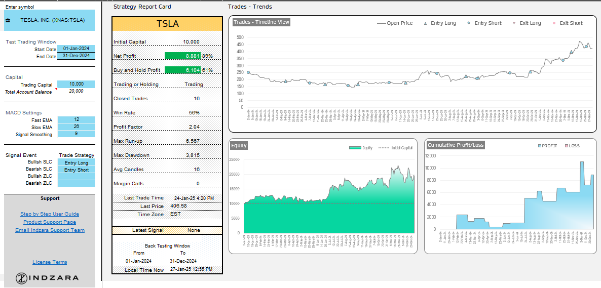The image size is (601, 288).
Task: Click the TSLA report card header
Action: pos(167,24)
